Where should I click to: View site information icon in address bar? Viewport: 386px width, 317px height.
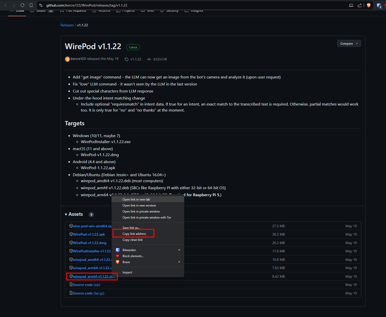[41, 5]
